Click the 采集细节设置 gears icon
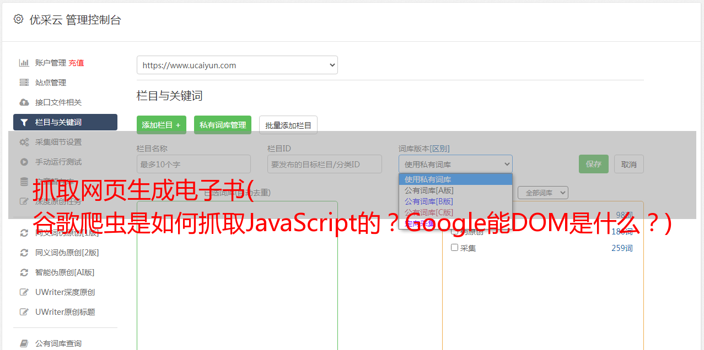This screenshot has height=350, width=704. pos(24,142)
